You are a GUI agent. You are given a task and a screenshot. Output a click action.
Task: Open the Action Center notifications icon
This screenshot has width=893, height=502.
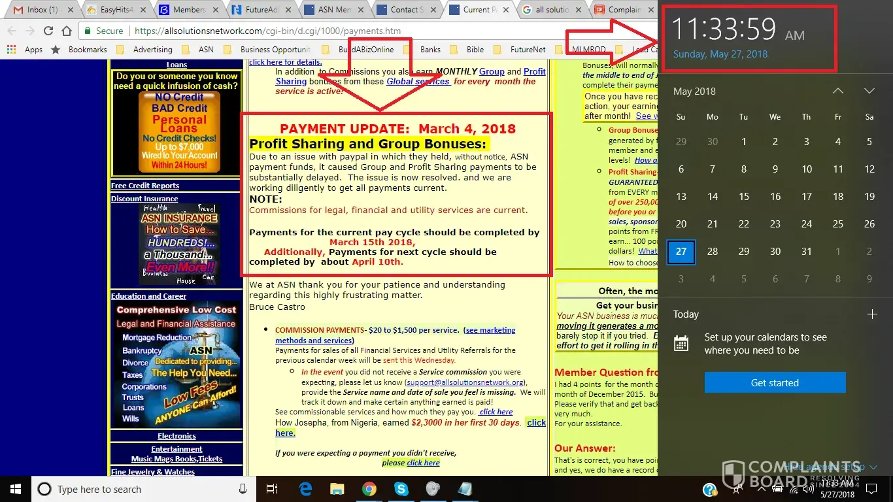(871, 489)
